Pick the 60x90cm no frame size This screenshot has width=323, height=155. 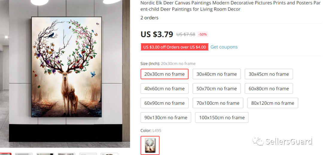pos(164,103)
